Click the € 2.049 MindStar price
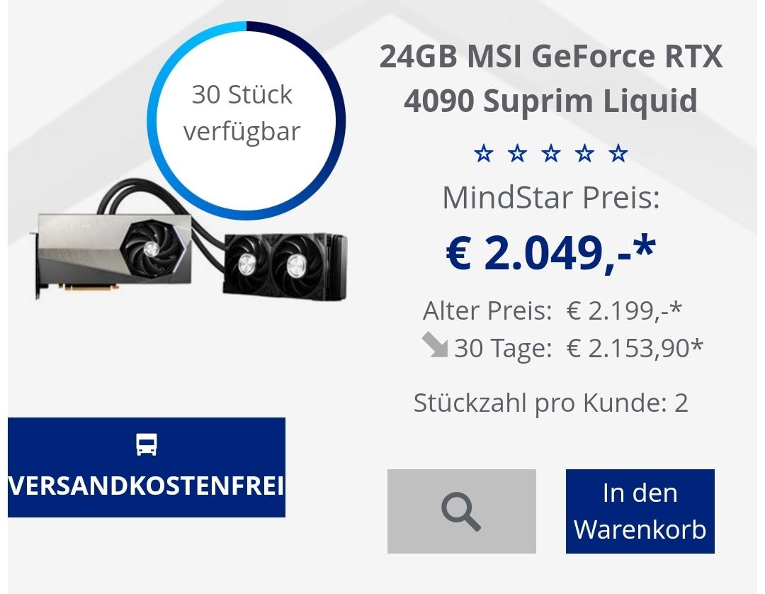 551,252
